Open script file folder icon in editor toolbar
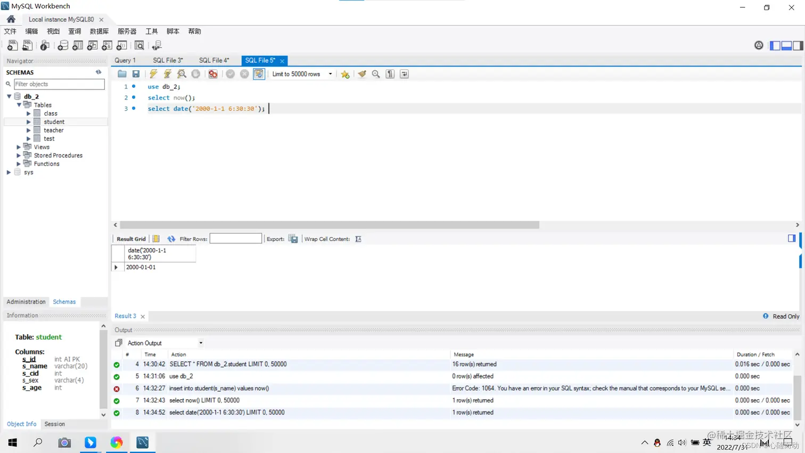The image size is (805, 453). tap(122, 74)
